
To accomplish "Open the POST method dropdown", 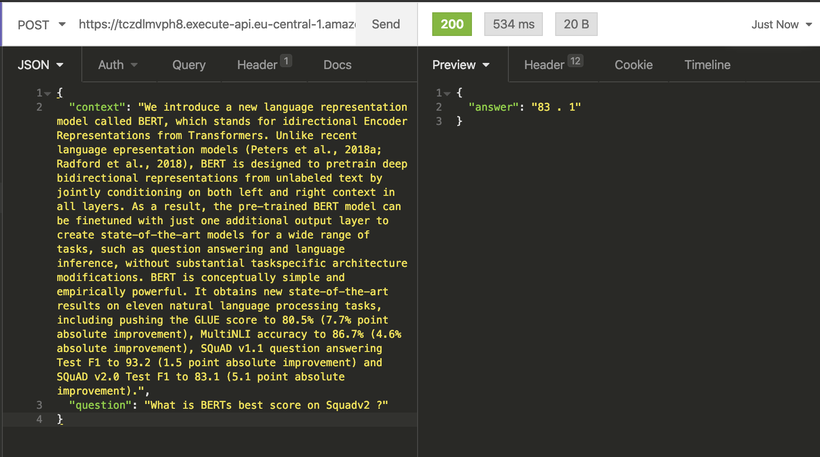I will click(x=41, y=25).
